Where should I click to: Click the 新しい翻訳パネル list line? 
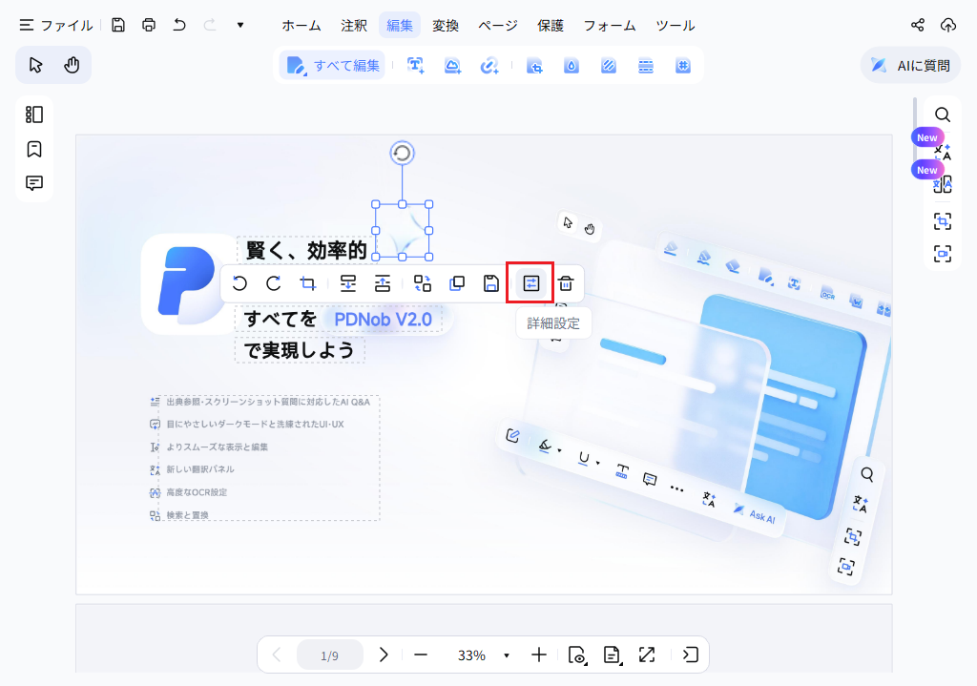200,469
